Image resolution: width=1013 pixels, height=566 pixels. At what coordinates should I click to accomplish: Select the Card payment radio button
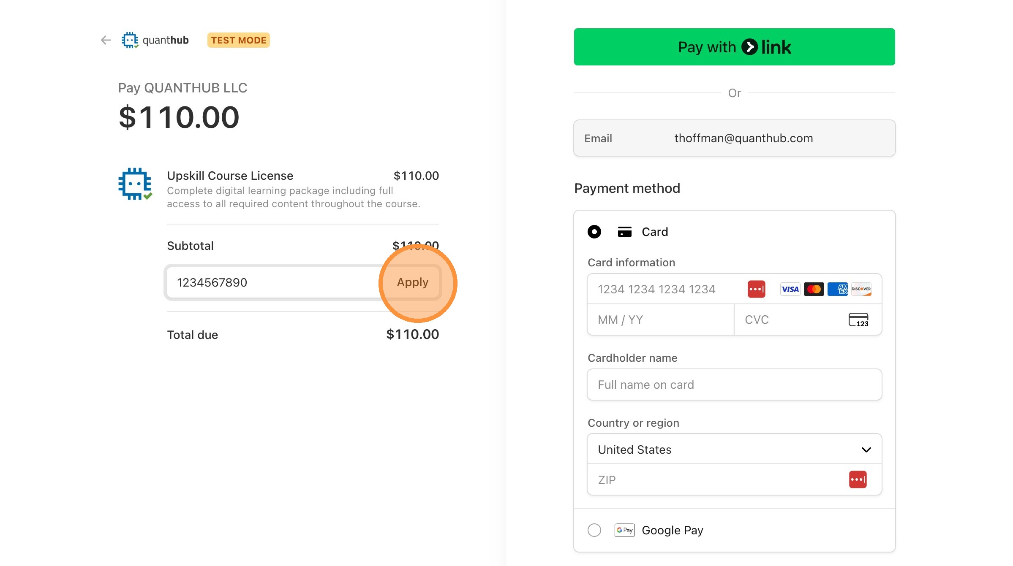(x=594, y=232)
